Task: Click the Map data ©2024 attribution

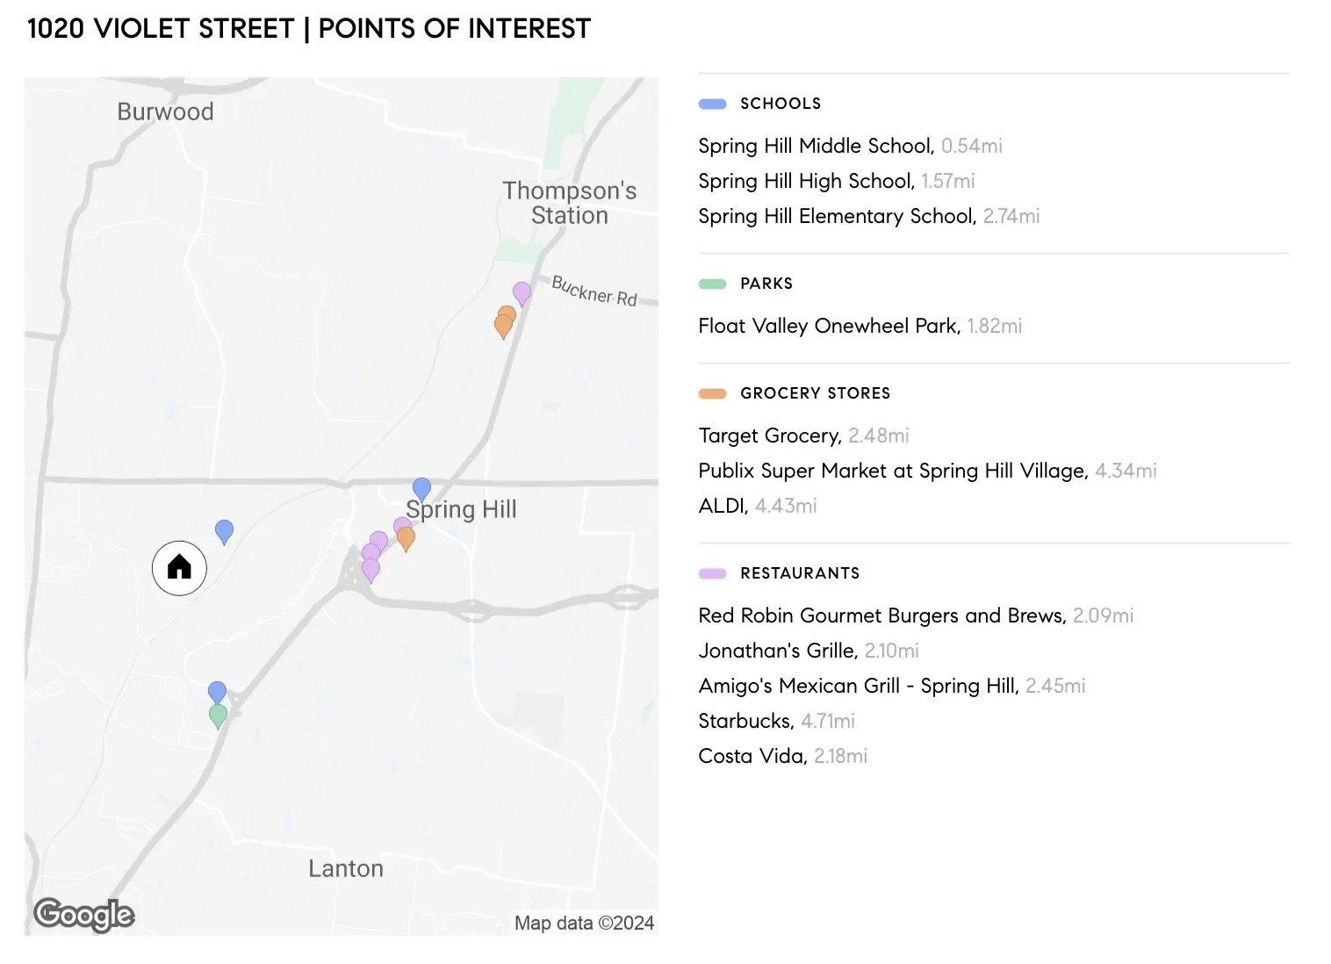Action: [x=584, y=923]
